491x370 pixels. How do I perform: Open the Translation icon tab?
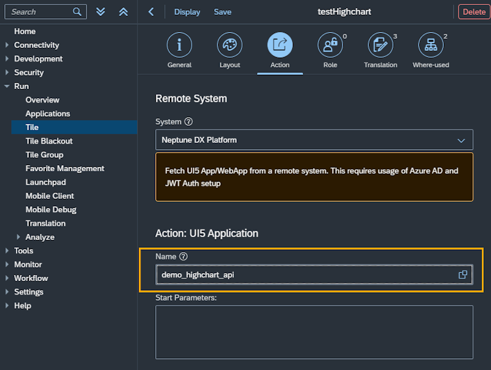pyautogui.click(x=381, y=45)
